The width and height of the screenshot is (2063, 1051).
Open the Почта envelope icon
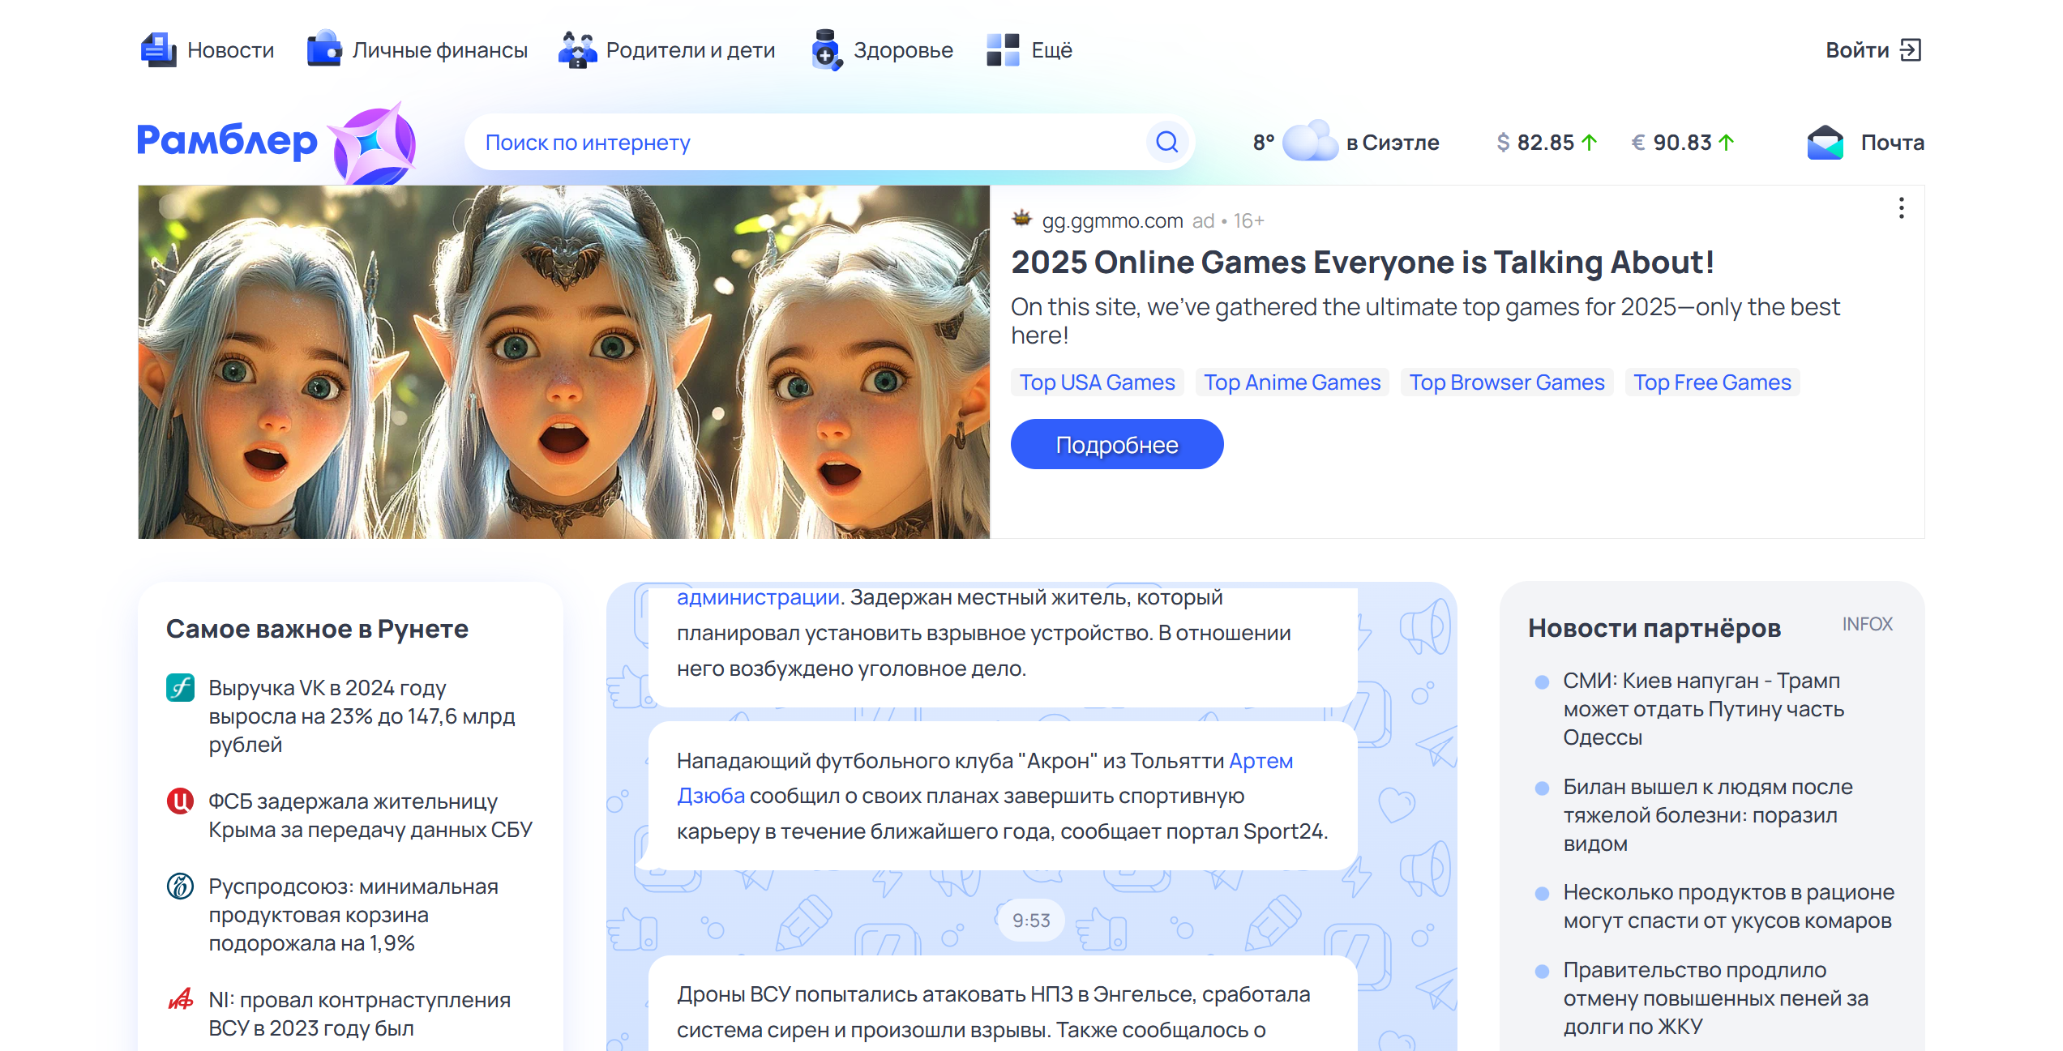pos(1825,143)
